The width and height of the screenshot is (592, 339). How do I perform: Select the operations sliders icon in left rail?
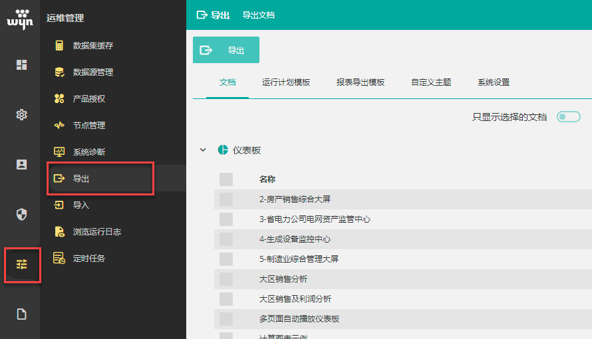tap(22, 264)
